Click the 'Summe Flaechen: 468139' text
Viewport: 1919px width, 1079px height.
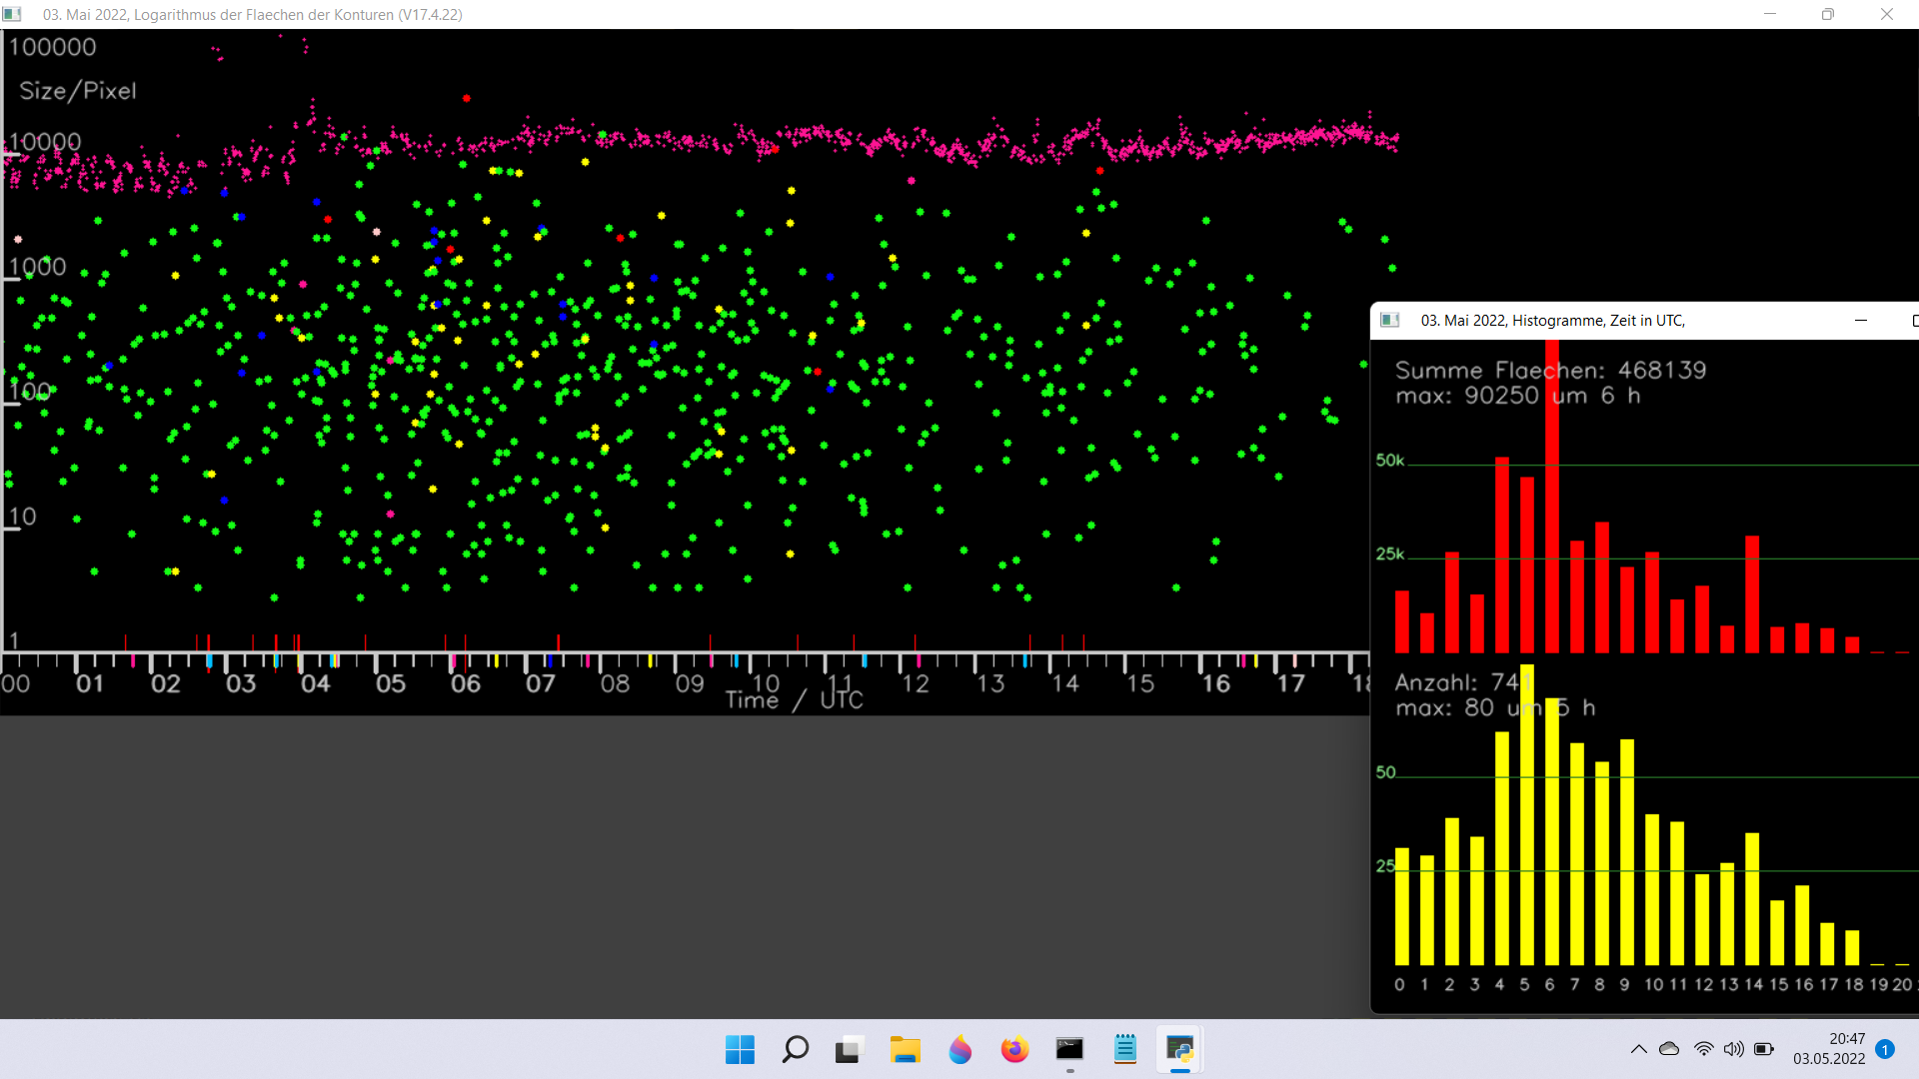click(x=1551, y=371)
